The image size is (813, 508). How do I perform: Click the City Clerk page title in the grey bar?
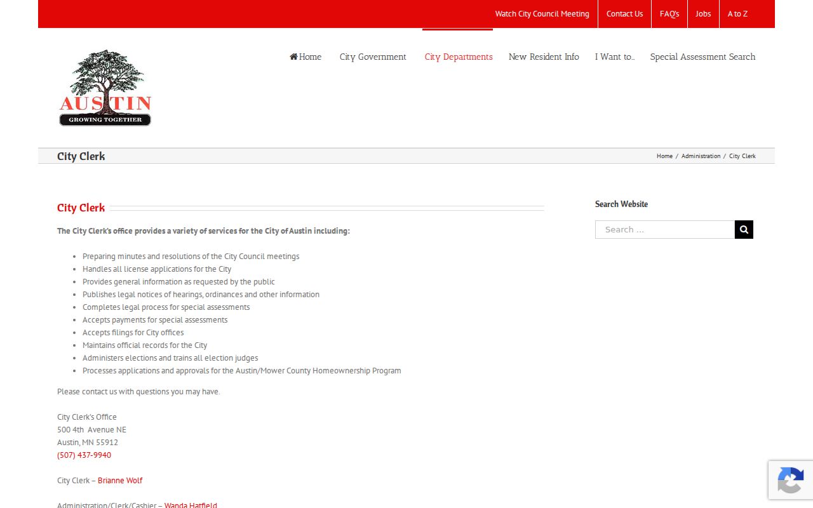click(81, 156)
